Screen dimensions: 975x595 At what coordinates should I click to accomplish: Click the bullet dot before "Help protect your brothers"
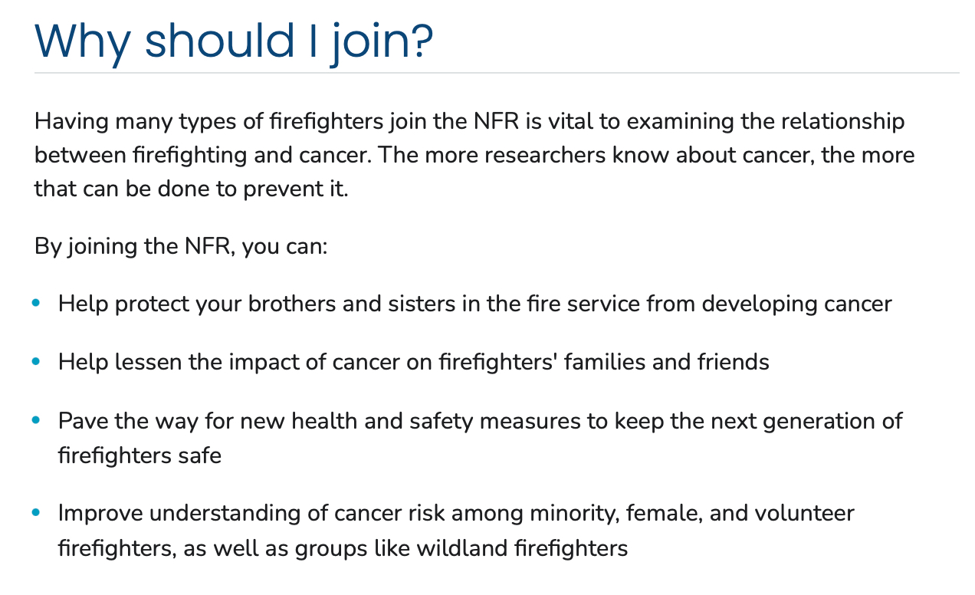36,304
